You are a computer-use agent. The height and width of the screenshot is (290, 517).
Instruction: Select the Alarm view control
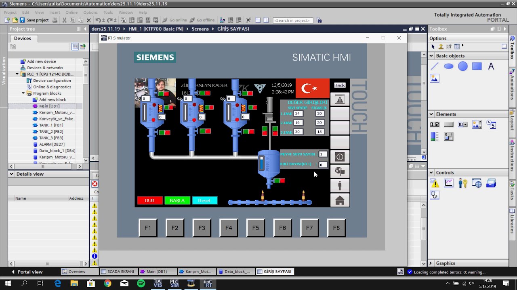click(x=435, y=184)
